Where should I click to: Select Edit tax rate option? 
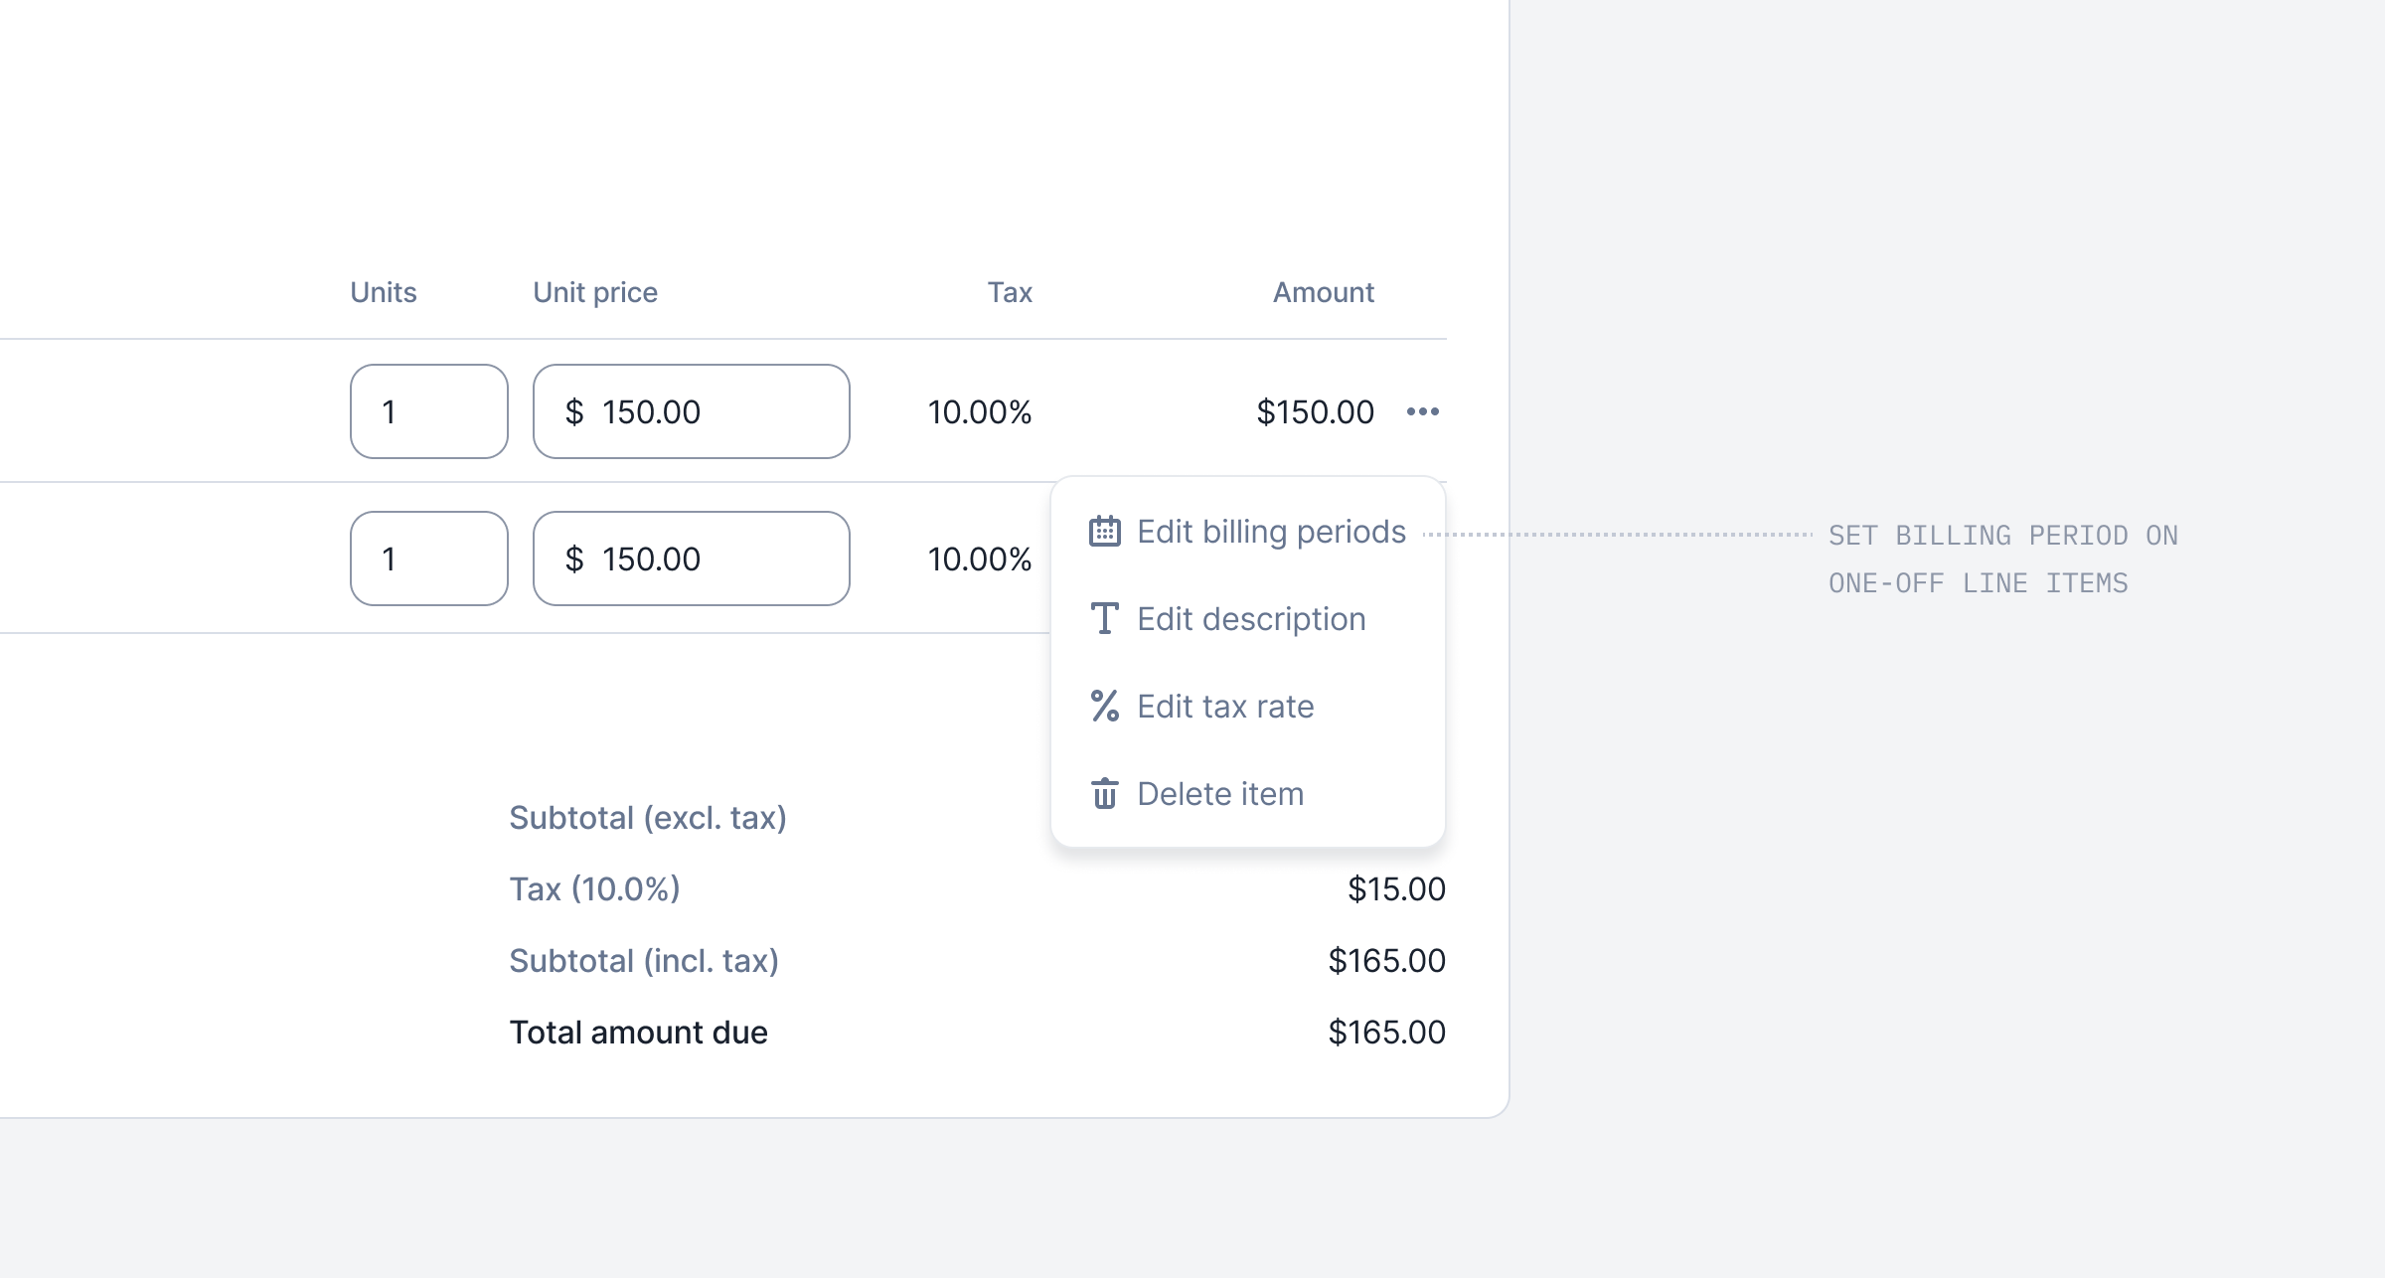(1224, 707)
